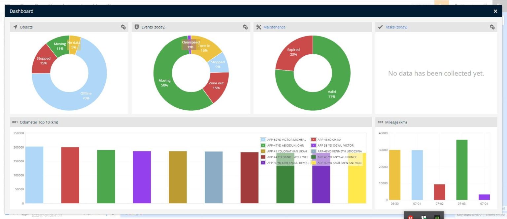Click the navigation arrow icon beside Objects

pos(15,27)
